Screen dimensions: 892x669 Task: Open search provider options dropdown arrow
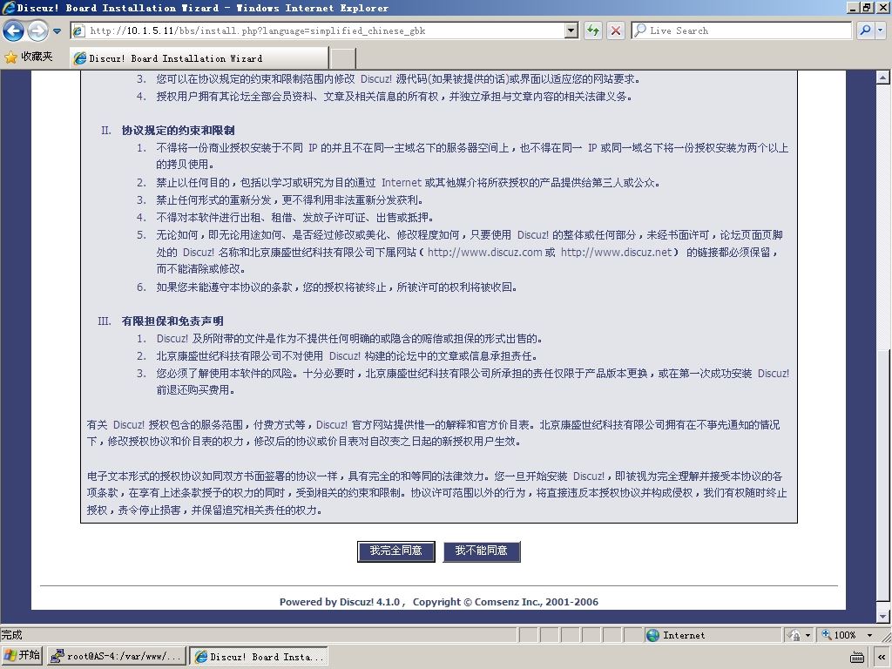pyautogui.click(x=881, y=30)
